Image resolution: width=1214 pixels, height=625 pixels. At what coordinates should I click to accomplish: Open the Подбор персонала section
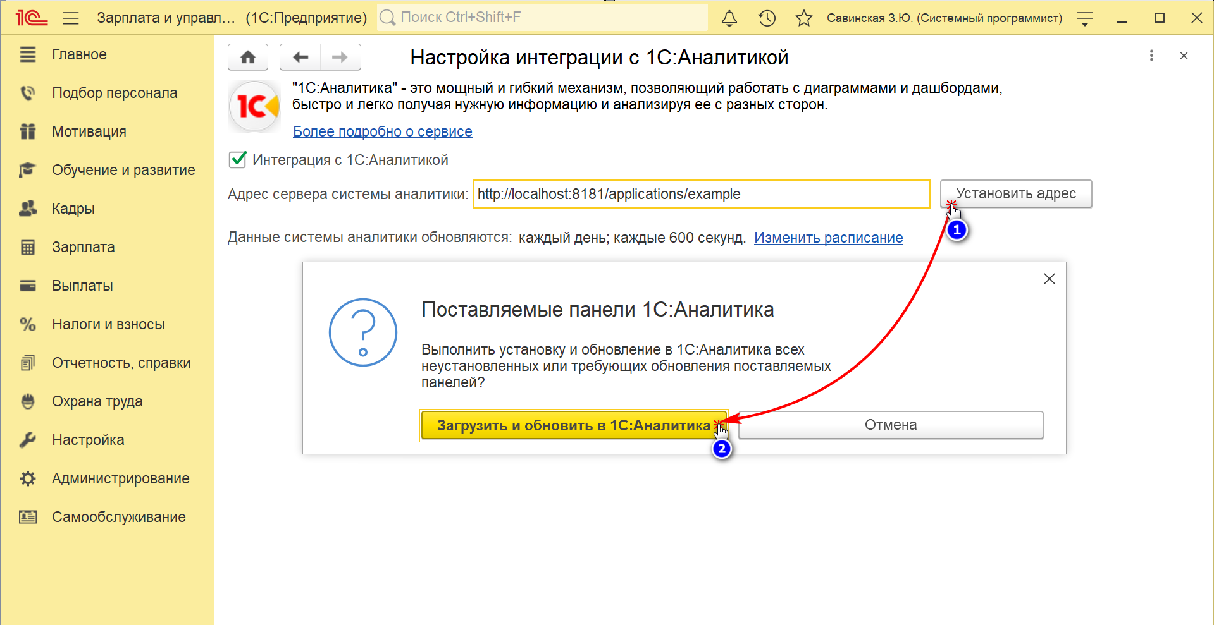[x=115, y=93]
